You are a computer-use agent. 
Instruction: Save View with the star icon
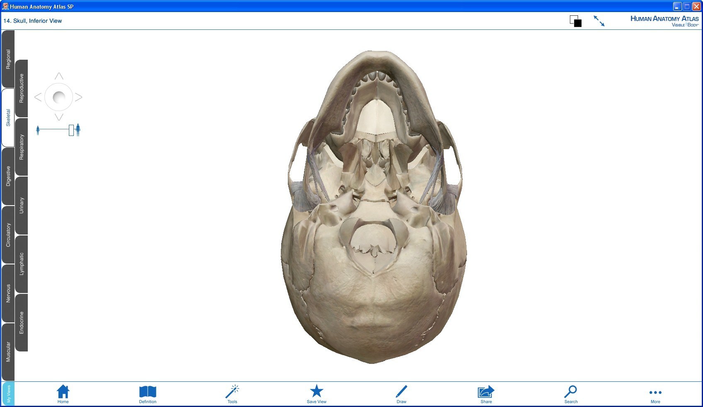tap(316, 394)
